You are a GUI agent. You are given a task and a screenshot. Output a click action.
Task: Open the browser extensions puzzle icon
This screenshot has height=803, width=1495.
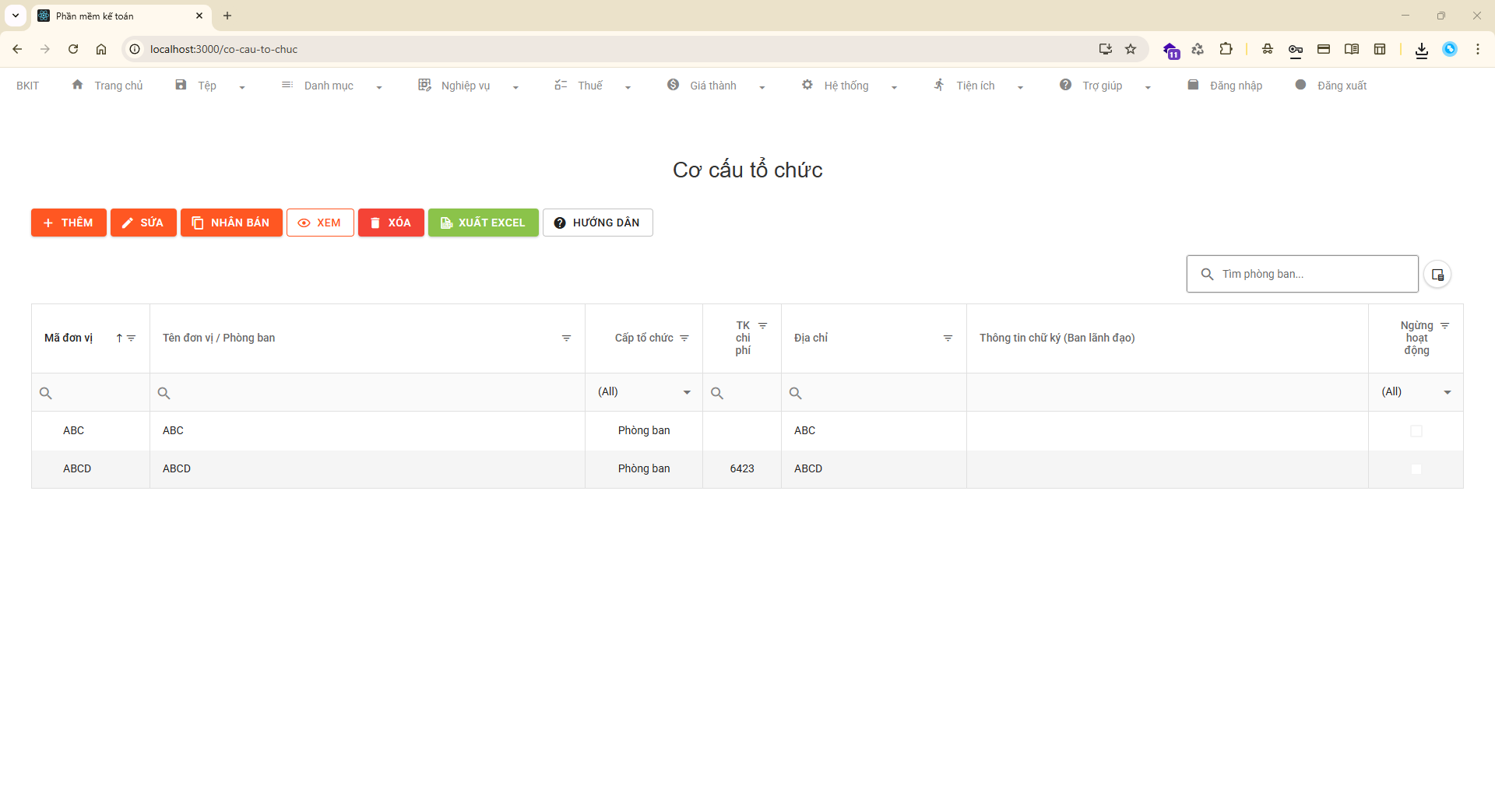tap(1226, 49)
